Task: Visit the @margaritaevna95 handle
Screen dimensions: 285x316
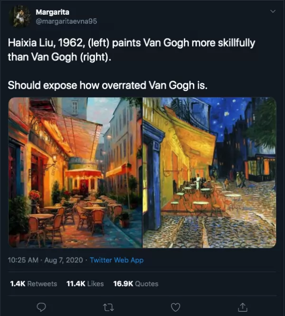Action: (66, 21)
